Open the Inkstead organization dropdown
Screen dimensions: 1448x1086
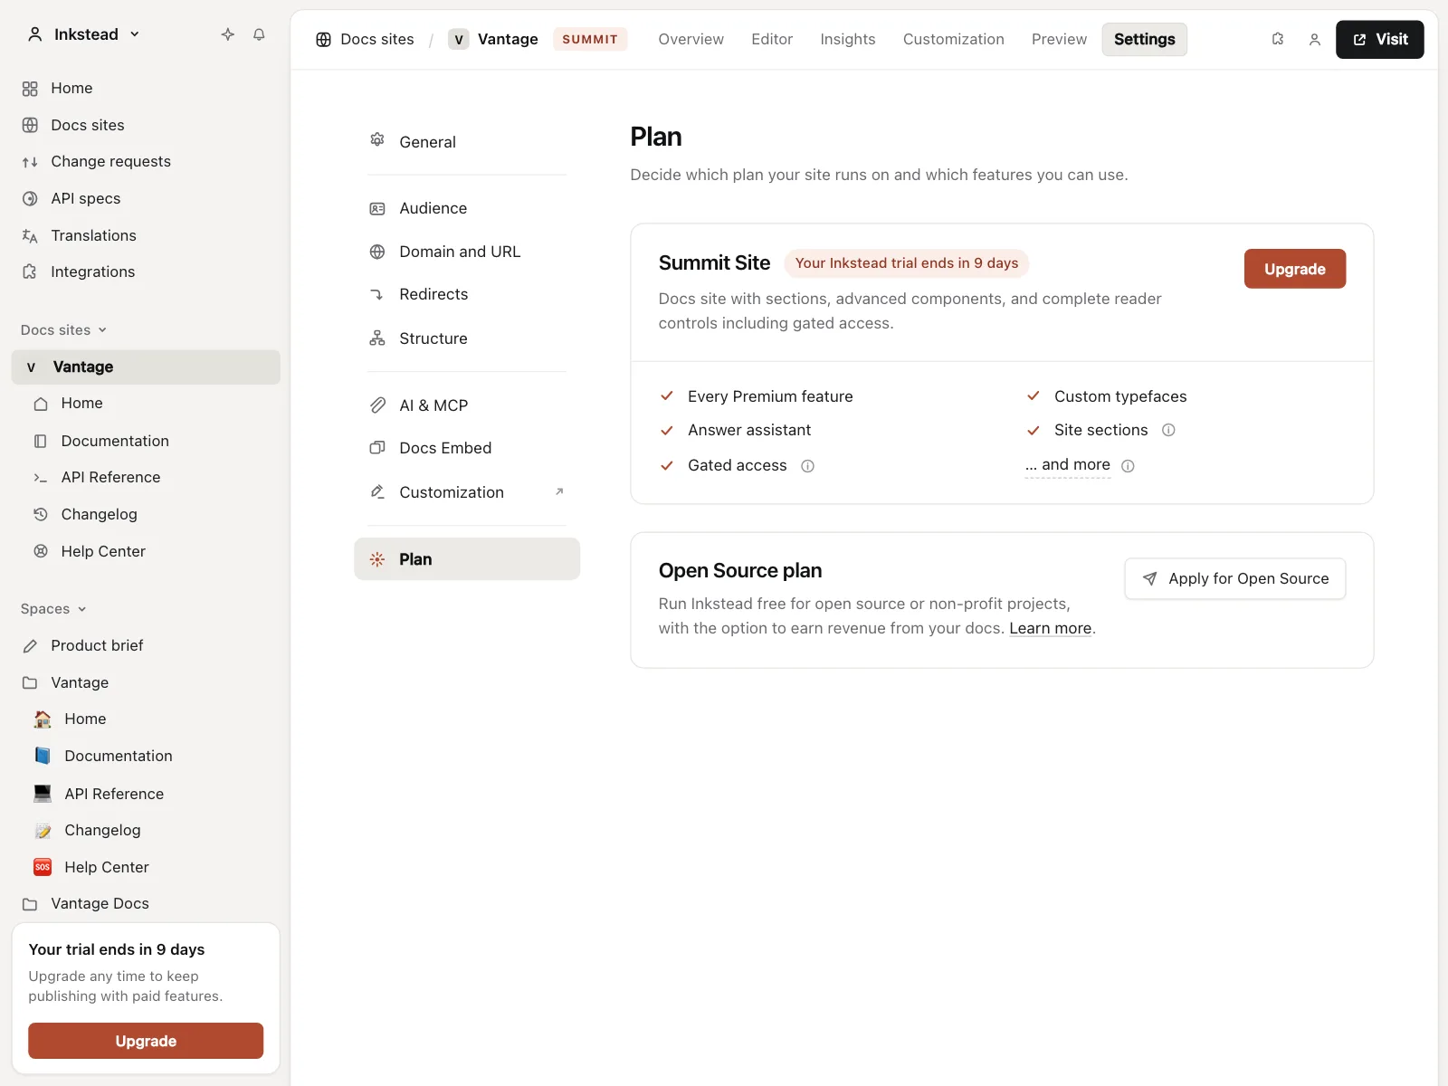(x=83, y=34)
